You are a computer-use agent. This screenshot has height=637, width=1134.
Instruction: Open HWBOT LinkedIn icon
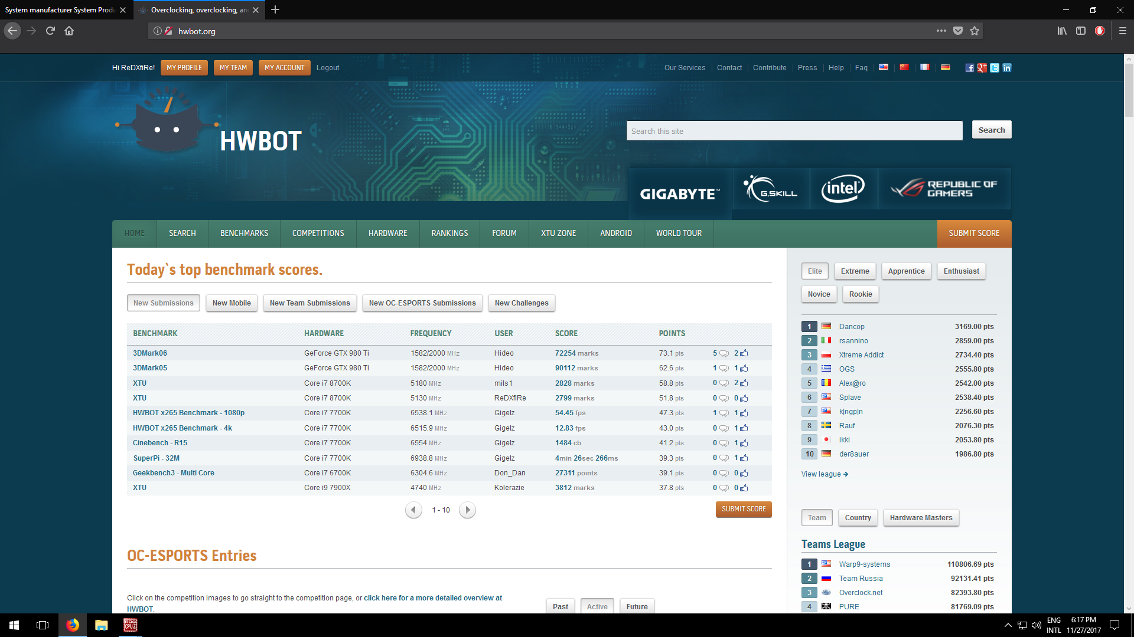click(x=1007, y=68)
